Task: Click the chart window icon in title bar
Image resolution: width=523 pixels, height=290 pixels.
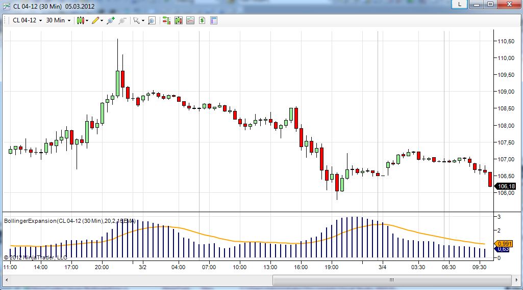Action: (x=6, y=6)
